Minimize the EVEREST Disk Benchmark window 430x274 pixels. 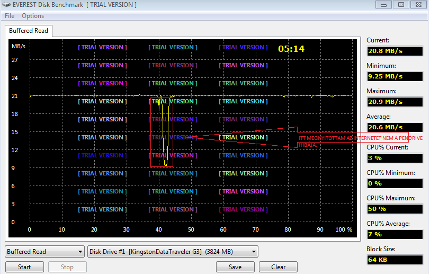pyautogui.click(x=383, y=5)
